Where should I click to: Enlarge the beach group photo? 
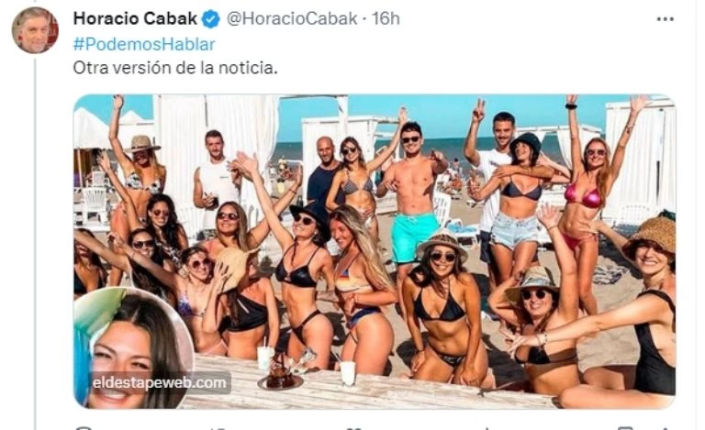[x=375, y=251]
